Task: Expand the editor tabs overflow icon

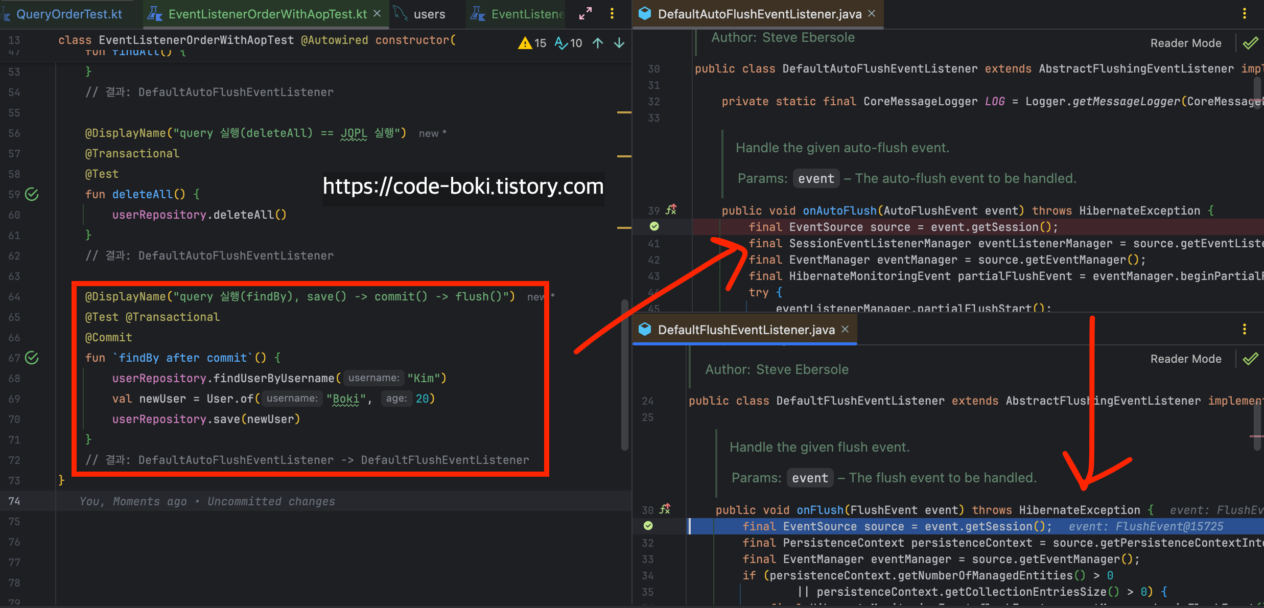Action: [x=586, y=14]
